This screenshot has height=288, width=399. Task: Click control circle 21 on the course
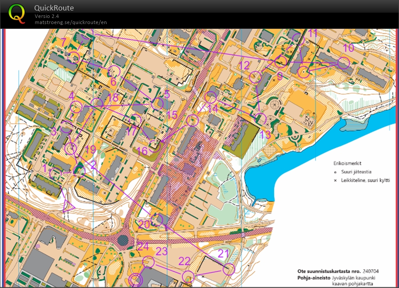coord(229,269)
